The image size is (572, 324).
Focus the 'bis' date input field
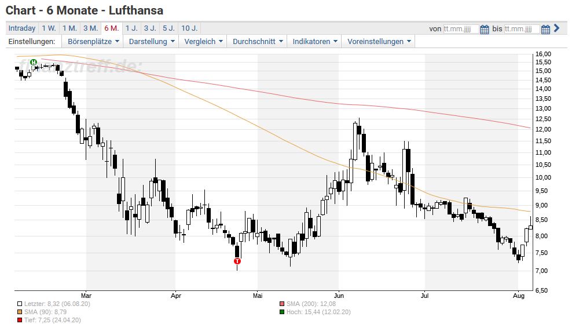coord(522,29)
